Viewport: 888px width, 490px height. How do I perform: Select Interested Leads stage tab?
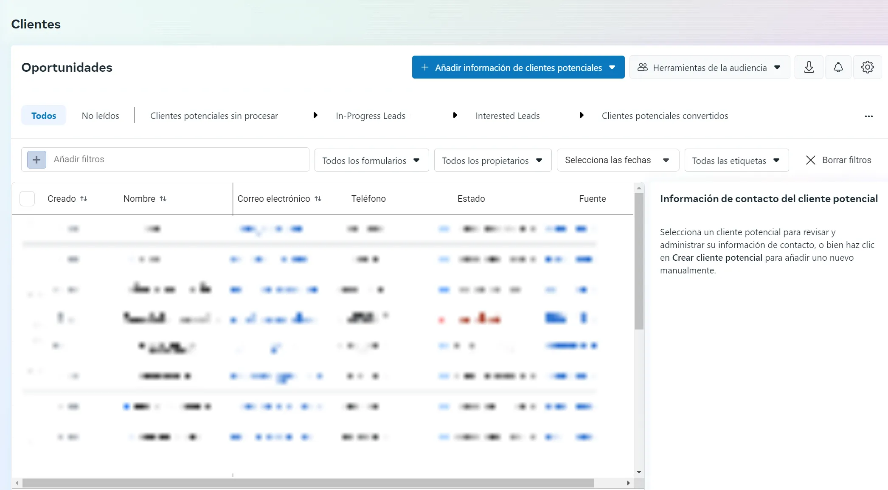click(x=507, y=115)
